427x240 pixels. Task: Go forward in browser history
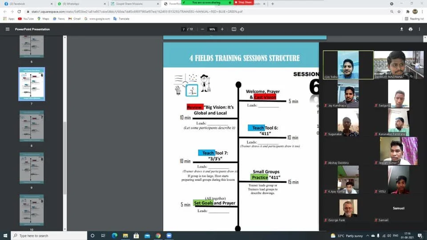pos(12,12)
